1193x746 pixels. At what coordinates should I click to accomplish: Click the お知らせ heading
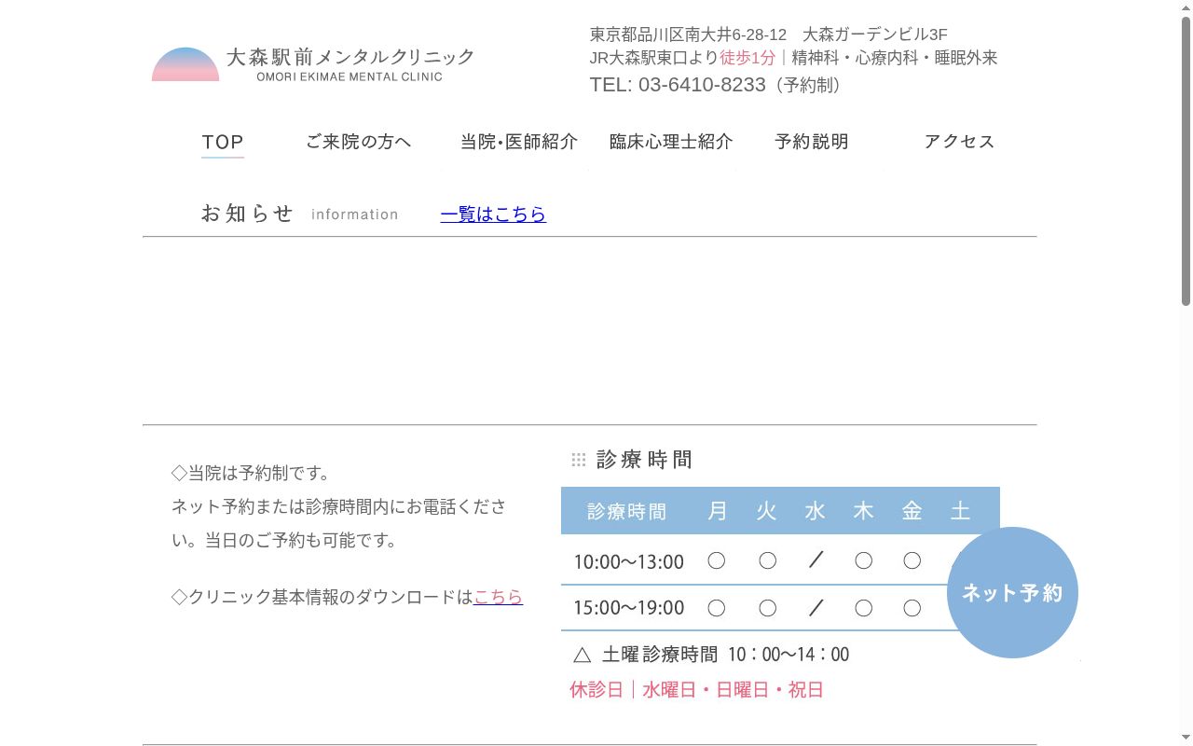(x=248, y=214)
